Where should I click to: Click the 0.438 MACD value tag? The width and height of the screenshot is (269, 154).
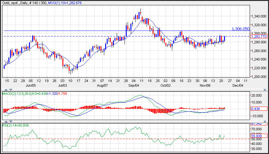tap(259, 108)
